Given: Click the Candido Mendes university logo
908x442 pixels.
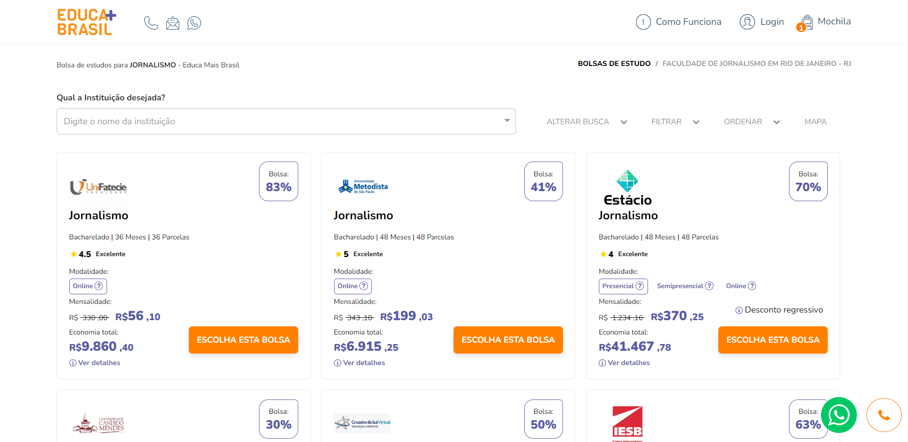Looking at the screenshot, I should (x=98, y=423).
